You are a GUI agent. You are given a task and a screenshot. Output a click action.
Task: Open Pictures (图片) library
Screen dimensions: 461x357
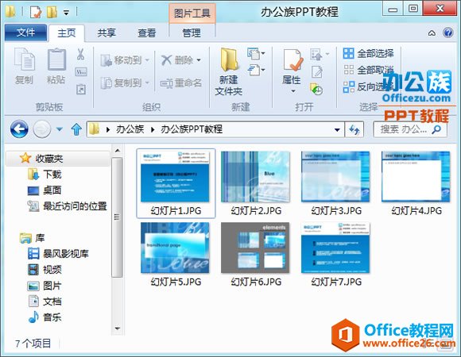[x=45, y=286]
